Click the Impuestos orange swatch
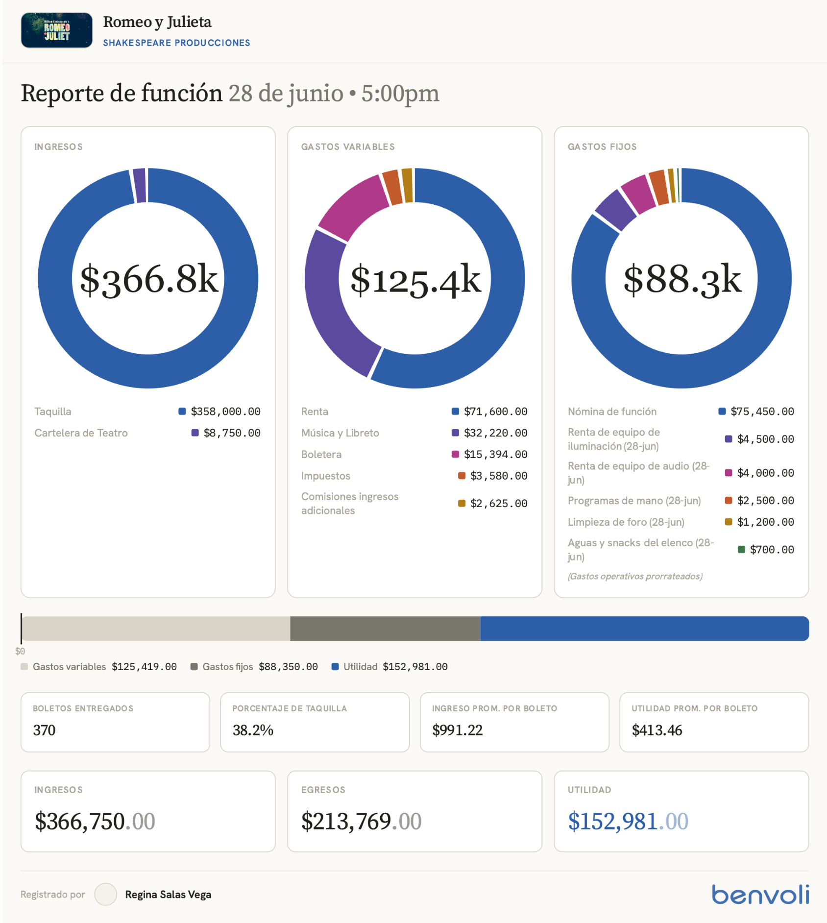Image resolution: width=827 pixels, height=923 pixels. [462, 476]
